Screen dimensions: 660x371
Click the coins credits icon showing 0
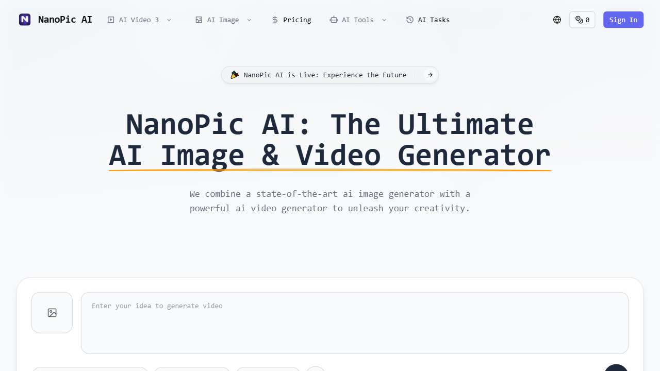click(582, 20)
